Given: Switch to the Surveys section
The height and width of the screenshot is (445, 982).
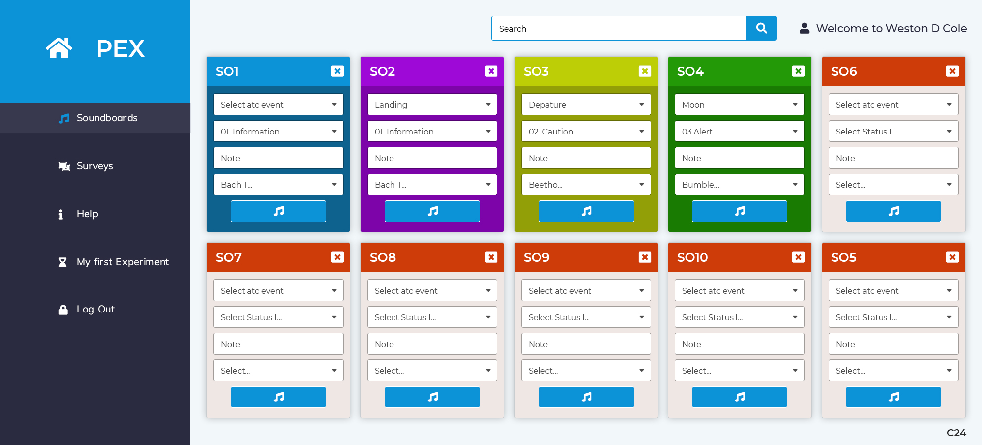Looking at the screenshot, I should pyautogui.click(x=95, y=166).
